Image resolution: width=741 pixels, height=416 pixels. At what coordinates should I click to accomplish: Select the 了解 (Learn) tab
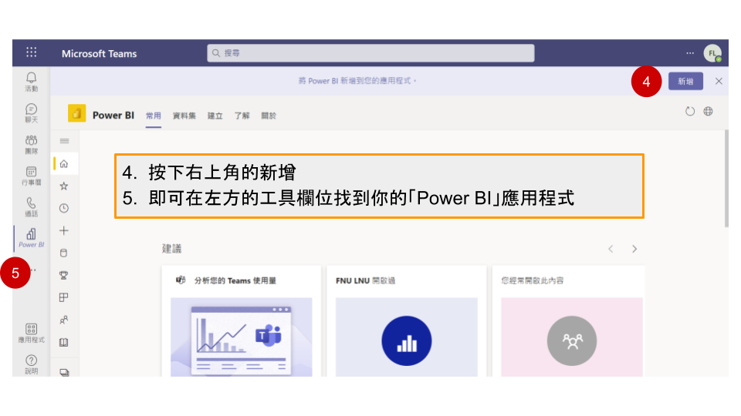[x=242, y=116]
